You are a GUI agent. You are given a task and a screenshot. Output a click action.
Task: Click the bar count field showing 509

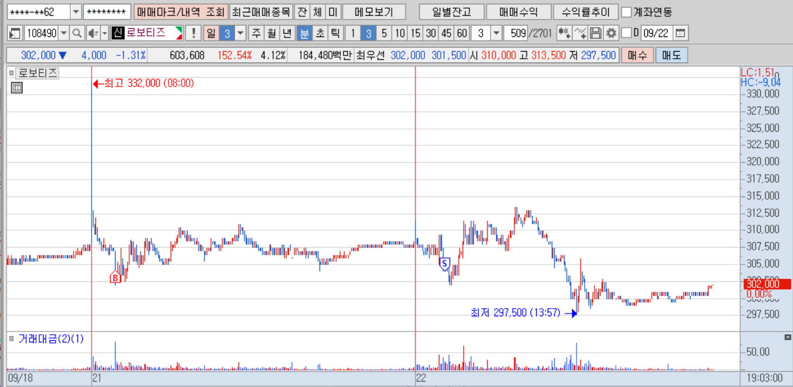pos(516,33)
